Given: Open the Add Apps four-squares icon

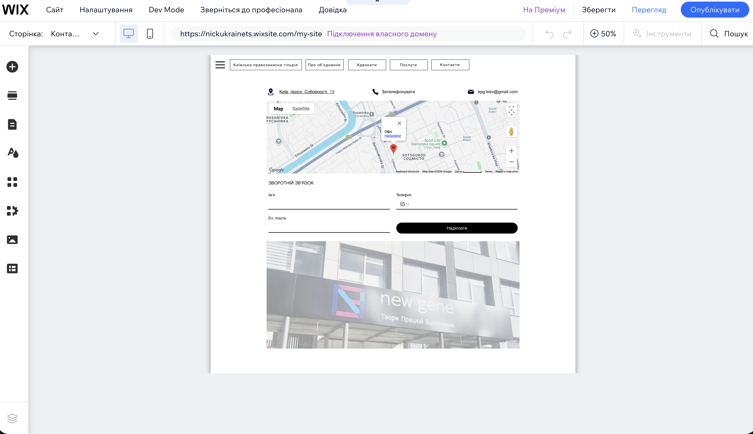Looking at the screenshot, I should [x=12, y=182].
